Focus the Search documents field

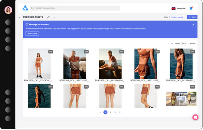75,8
